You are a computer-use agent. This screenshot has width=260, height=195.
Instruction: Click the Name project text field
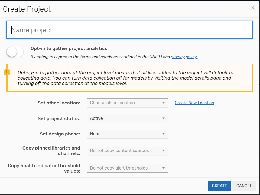click(129, 30)
